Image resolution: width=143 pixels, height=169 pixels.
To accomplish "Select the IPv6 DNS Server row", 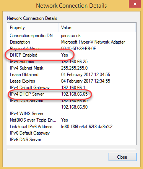I will pos(71,140).
